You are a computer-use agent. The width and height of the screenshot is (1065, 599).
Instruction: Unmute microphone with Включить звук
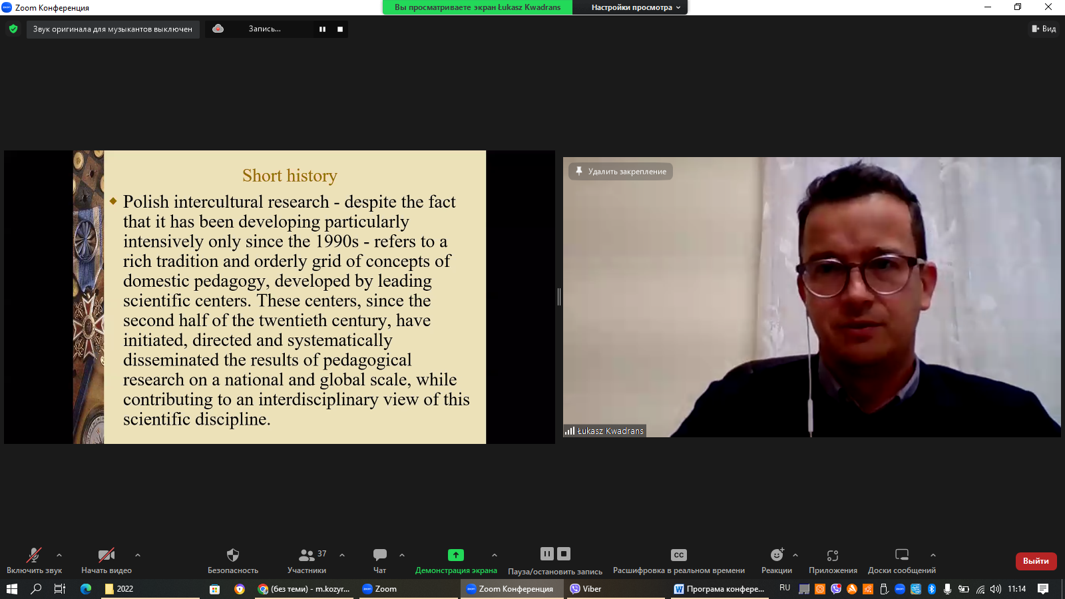pyautogui.click(x=34, y=555)
